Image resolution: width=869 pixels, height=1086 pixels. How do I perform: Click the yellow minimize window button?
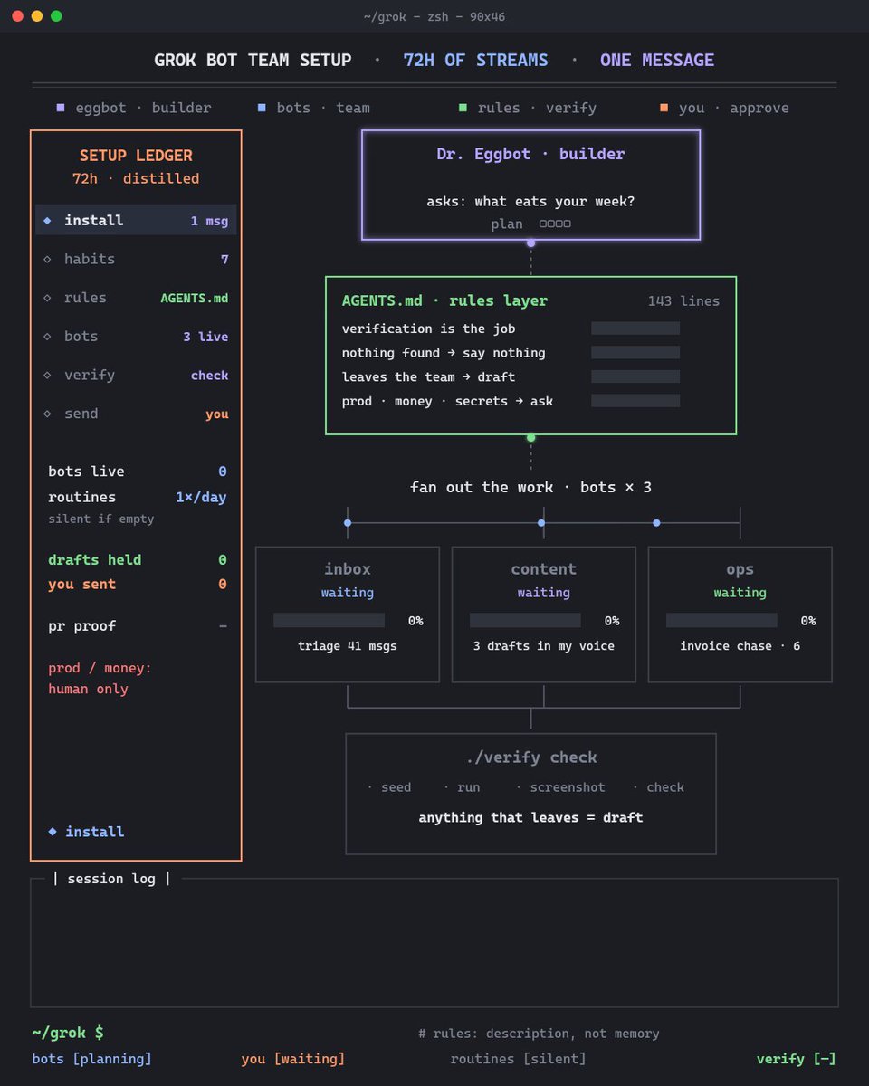pyautogui.click(x=37, y=16)
